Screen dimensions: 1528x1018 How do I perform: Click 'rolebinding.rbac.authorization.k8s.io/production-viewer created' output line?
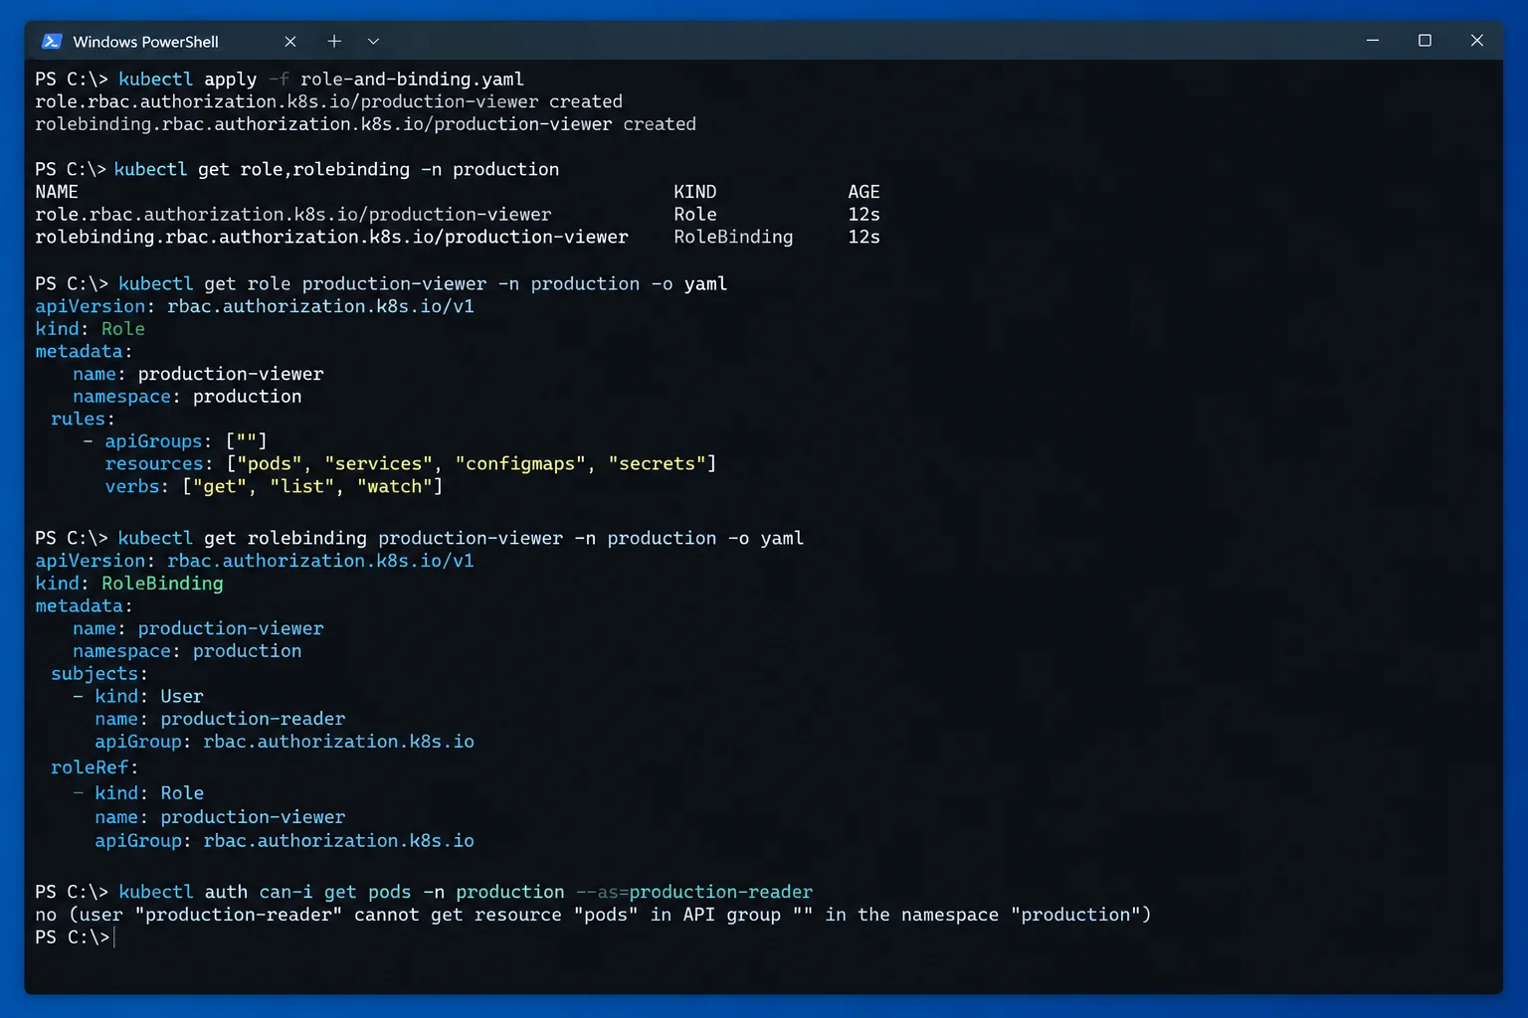(x=365, y=124)
